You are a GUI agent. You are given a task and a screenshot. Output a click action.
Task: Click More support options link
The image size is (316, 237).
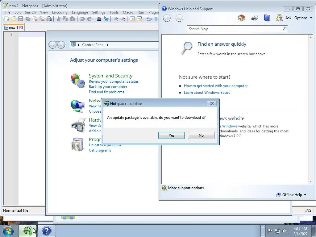click(186, 188)
